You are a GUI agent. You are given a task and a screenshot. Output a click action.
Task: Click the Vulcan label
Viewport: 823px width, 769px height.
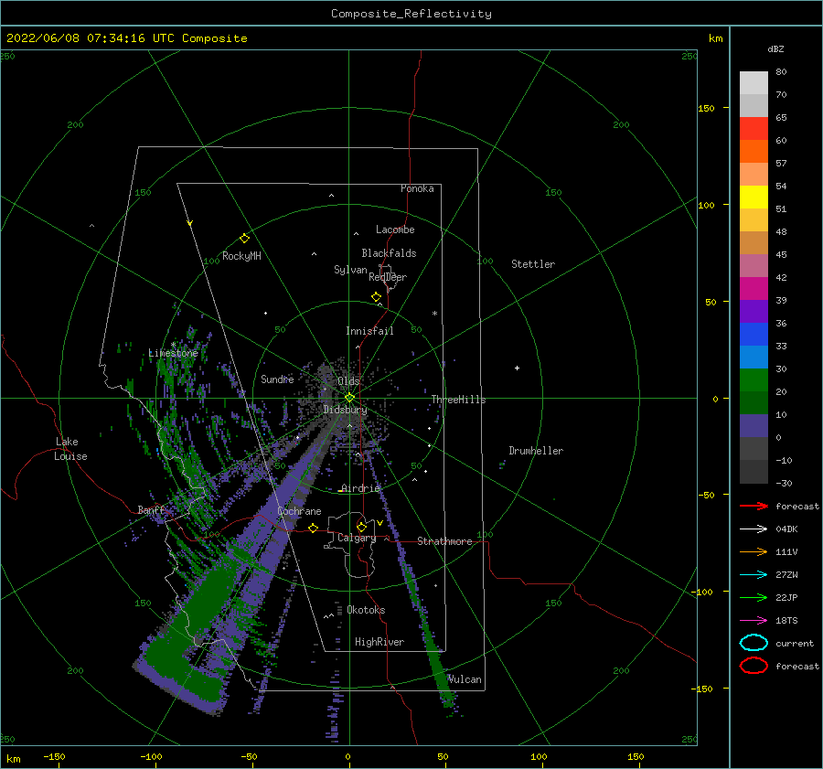pos(465,679)
